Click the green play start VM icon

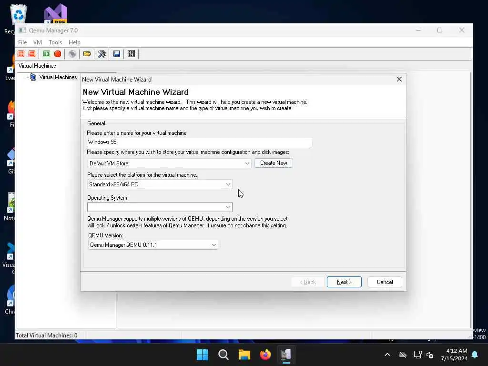(x=47, y=54)
